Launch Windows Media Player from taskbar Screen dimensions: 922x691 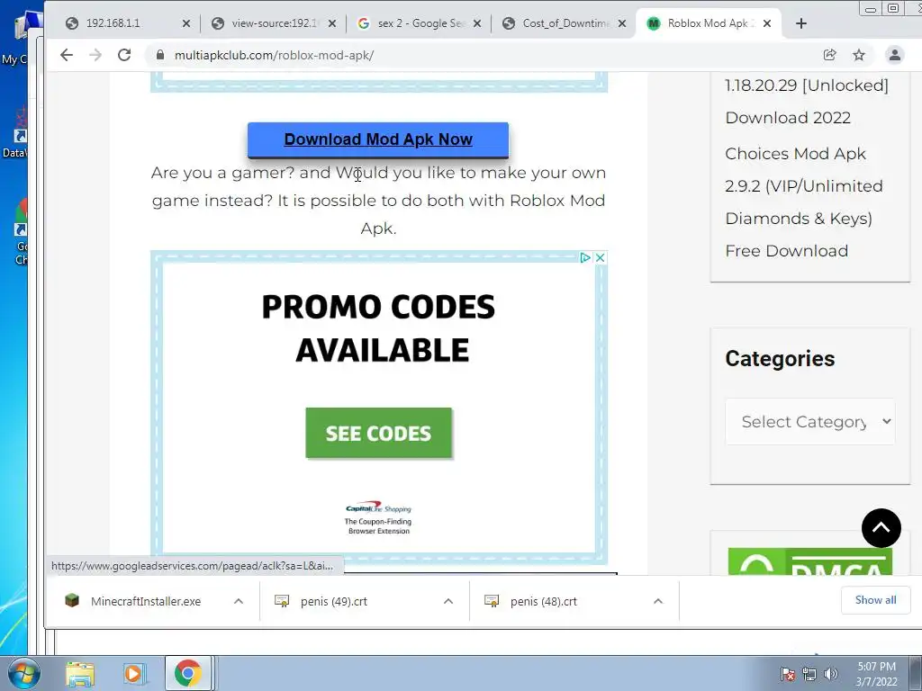[134, 673]
